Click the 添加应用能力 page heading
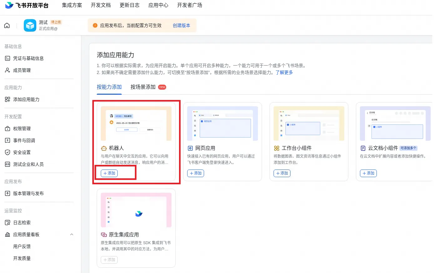Screen dimensions: 436x273 click(115, 55)
